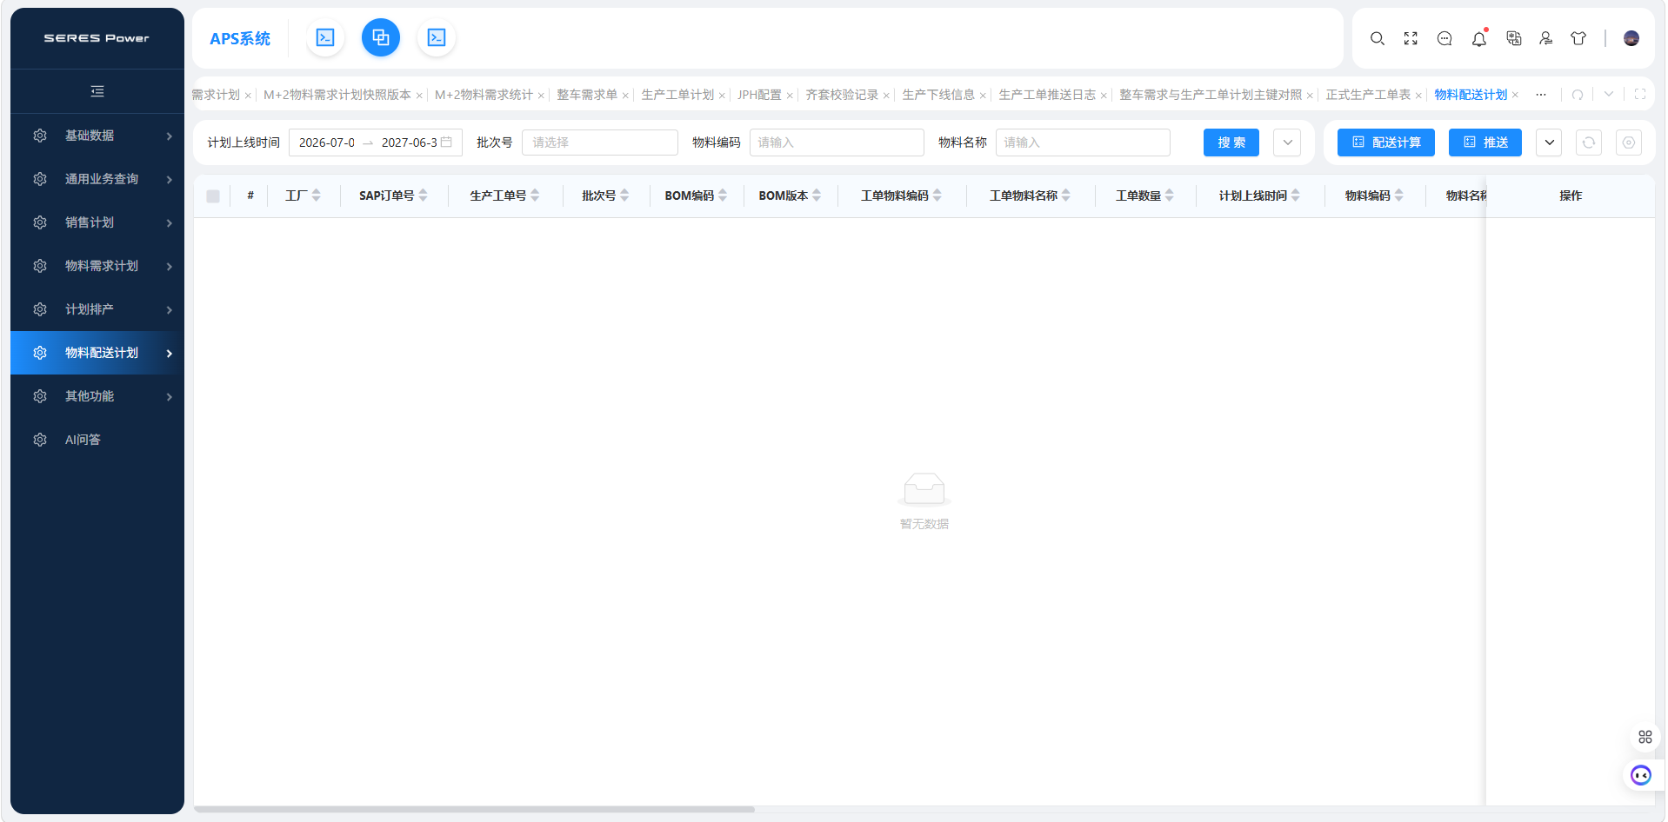Expand 其他功能 menu
Viewport: 1668px width, 822px height.
coord(97,396)
